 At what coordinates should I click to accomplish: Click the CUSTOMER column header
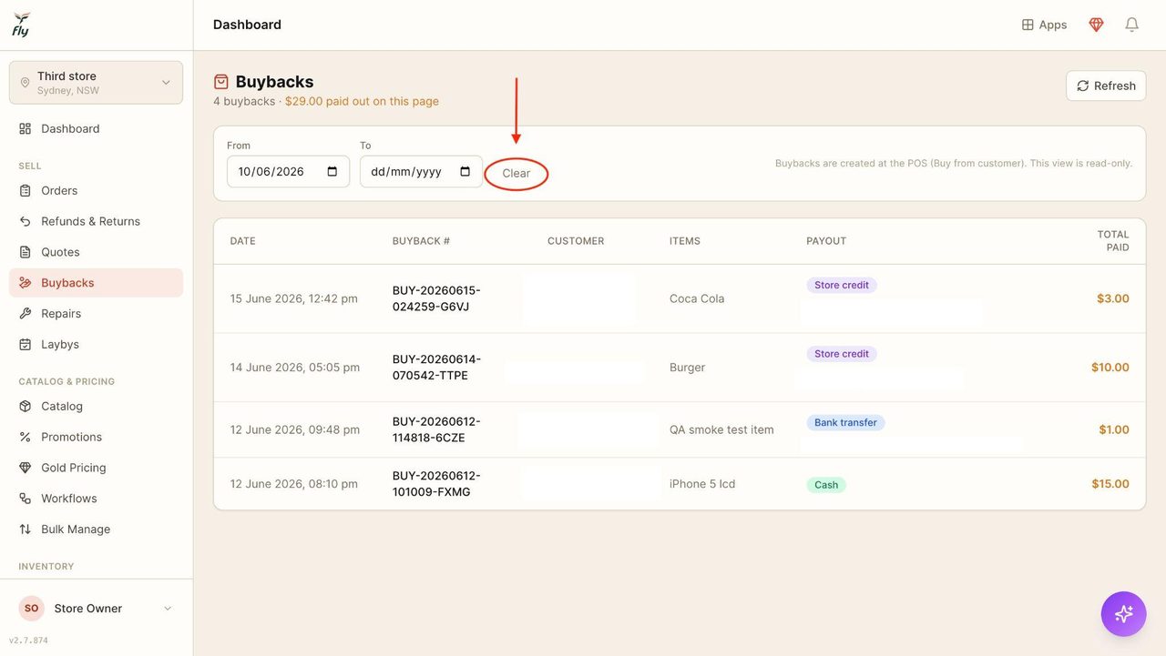(576, 241)
